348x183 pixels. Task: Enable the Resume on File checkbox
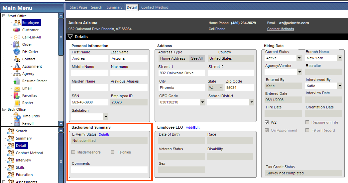click(x=307, y=122)
